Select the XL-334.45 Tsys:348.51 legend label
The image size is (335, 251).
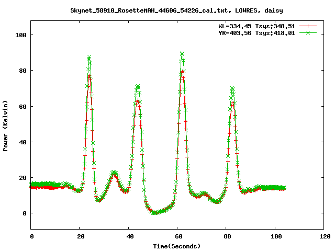click(x=256, y=26)
